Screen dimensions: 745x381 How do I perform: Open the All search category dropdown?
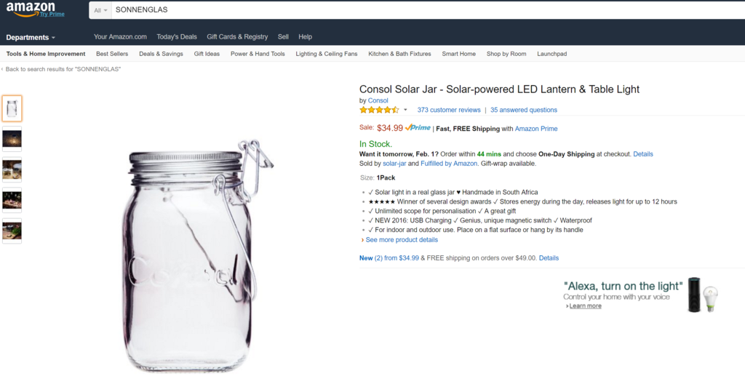100,10
